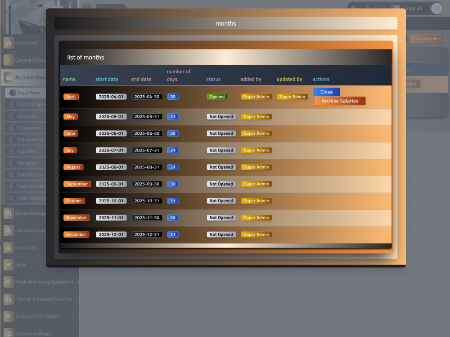Click Not Opened status in December row

point(221,235)
